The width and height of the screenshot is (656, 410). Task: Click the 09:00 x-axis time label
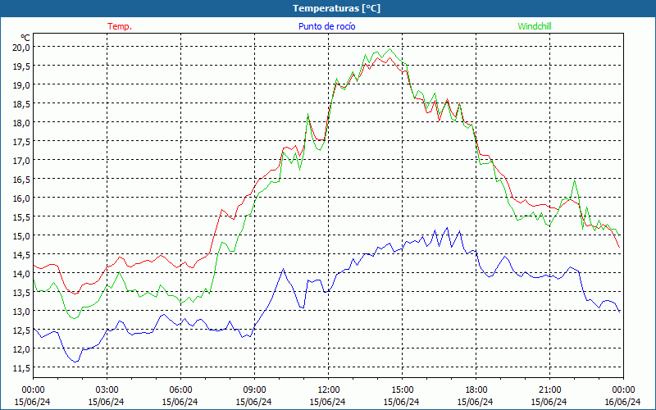(254, 389)
